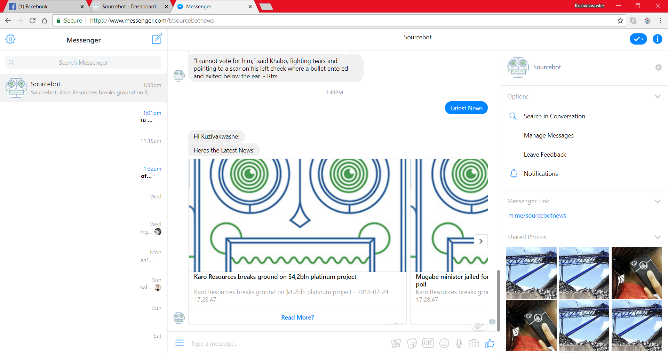The width and height of the screenshot is (668, 353).
Task: Show the next news card
Action: click(481, 241)
